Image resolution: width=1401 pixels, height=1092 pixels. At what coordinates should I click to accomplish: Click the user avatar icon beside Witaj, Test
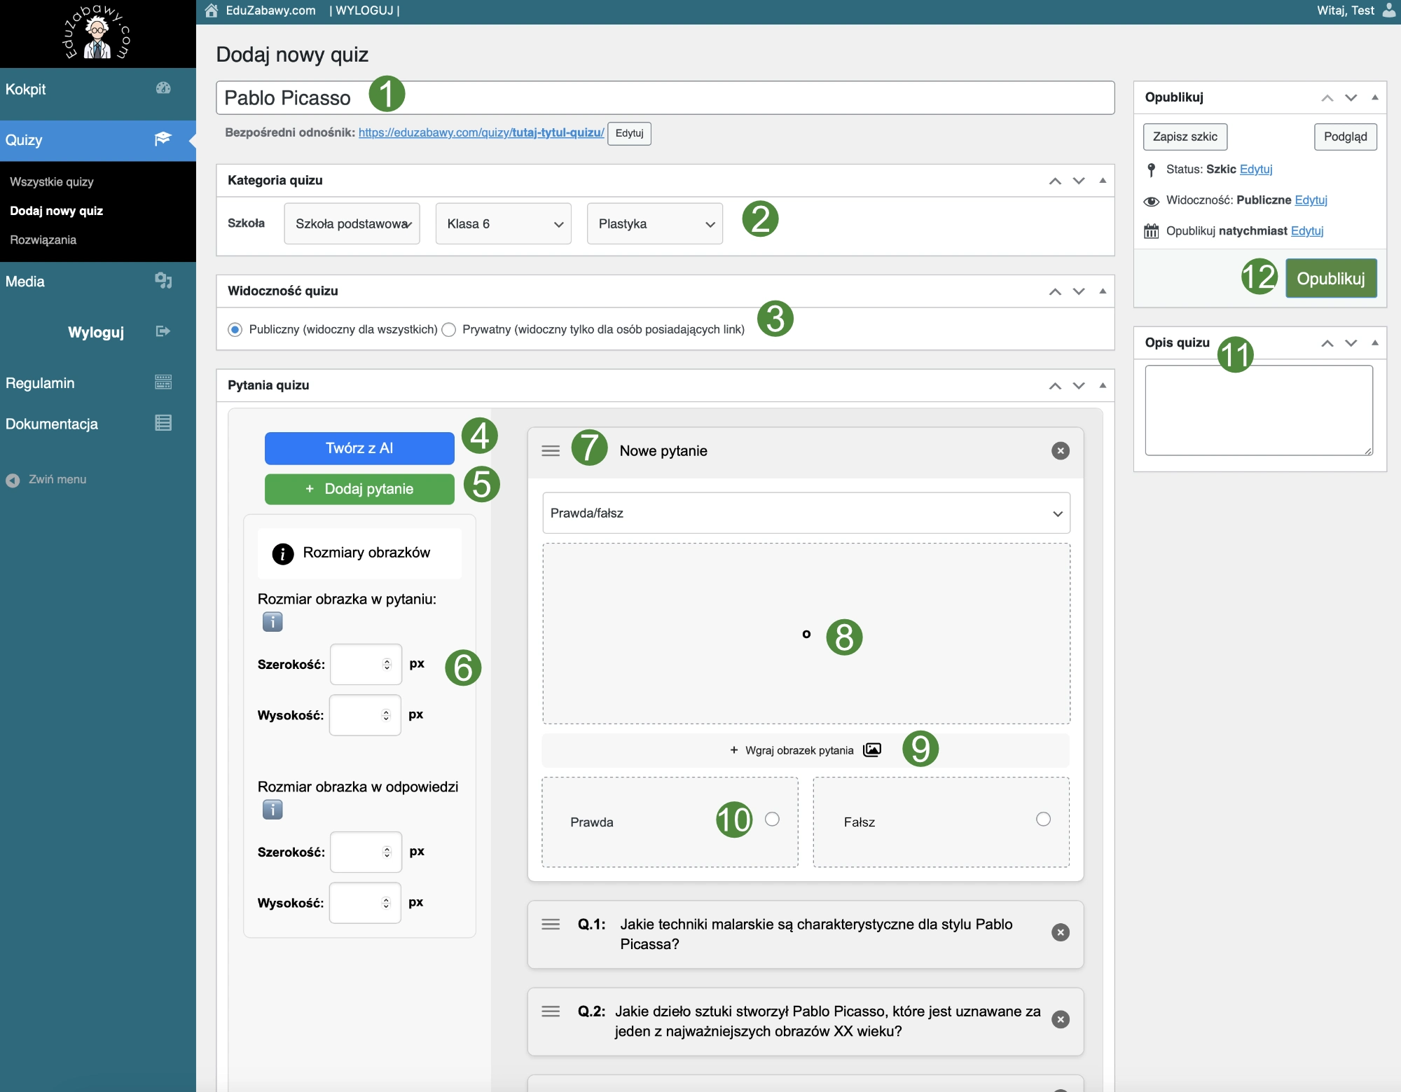pyautogui.click(x=1388, y=11)
